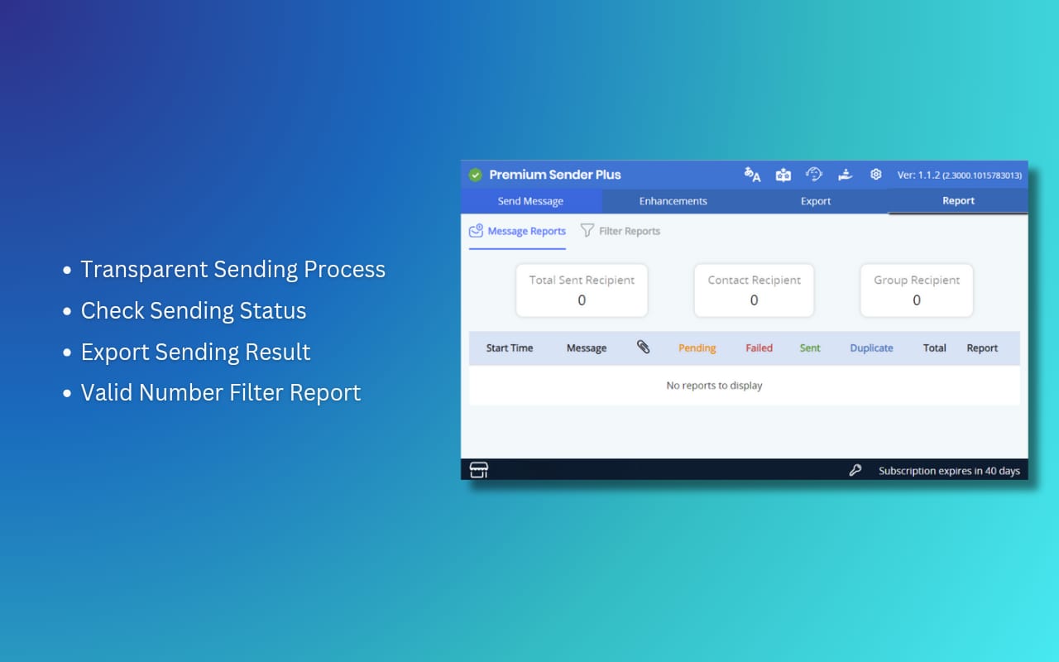This screenshot has height=662, width=1059.
Task: Click the hand-holding support icon
Action: pos(845,175)
